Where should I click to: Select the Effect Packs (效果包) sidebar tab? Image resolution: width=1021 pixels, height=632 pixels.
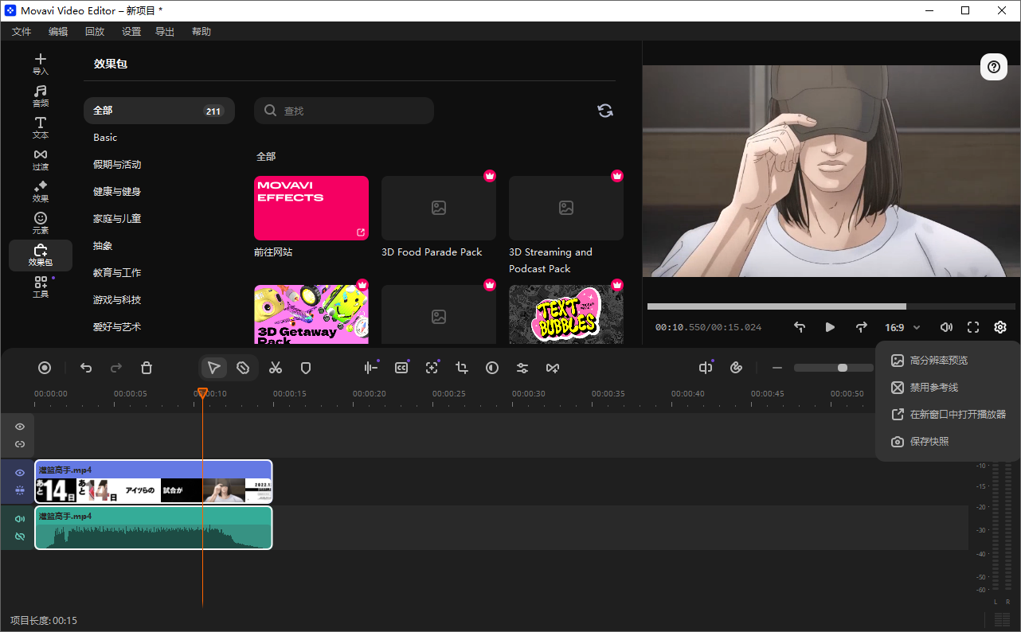point(41,256)
